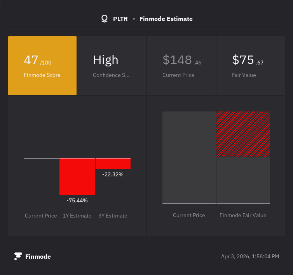Click the red 3Y Estimate bar
This screenshot has height=275, width=293.
pos(113,164)
